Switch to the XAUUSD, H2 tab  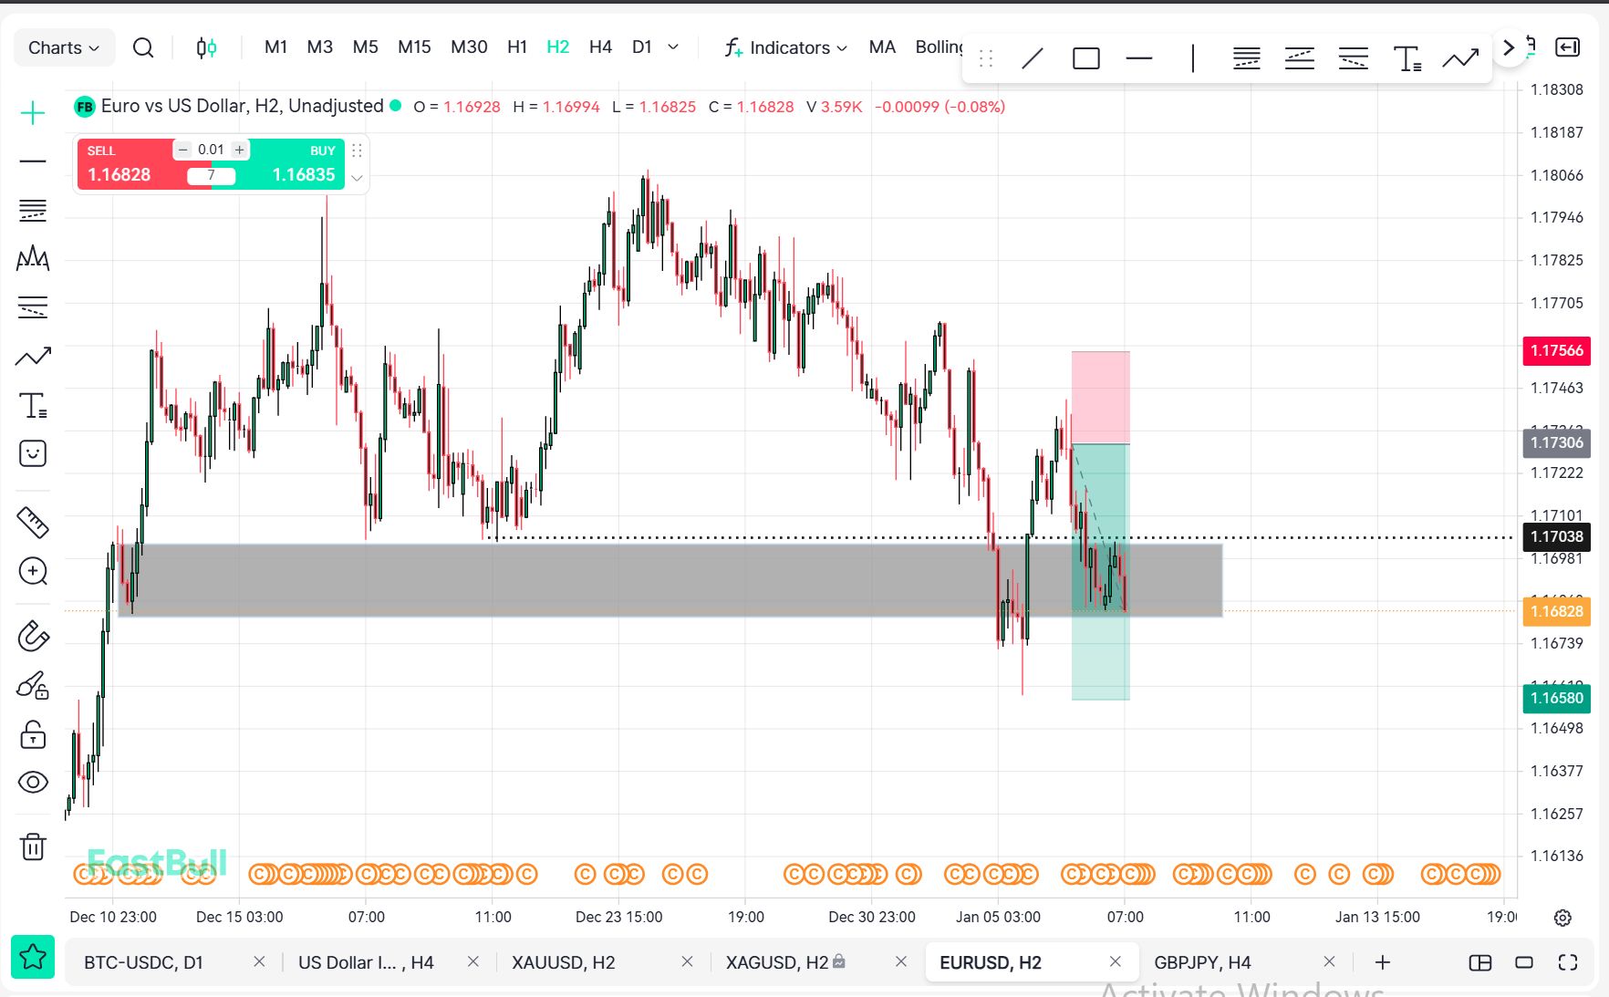(563, 962)
